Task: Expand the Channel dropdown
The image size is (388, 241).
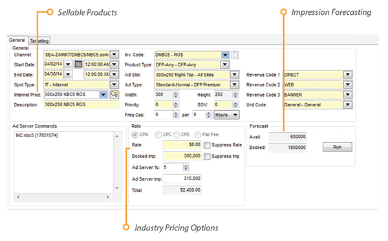Action: 114,55
